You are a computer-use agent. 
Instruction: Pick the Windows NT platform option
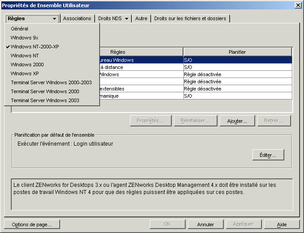pyautogui.click(x=24, y=56)
